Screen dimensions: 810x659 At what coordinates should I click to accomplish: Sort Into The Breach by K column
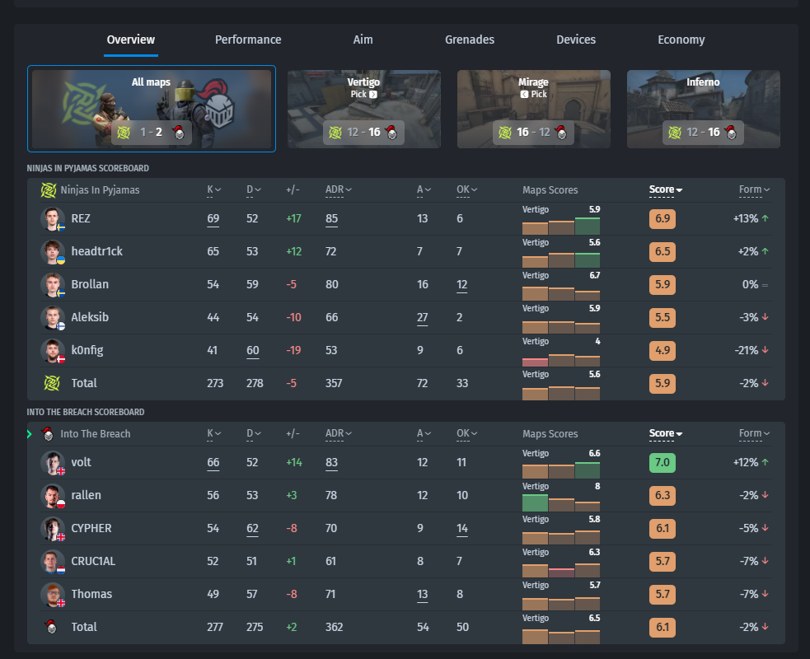coord(214,434)
